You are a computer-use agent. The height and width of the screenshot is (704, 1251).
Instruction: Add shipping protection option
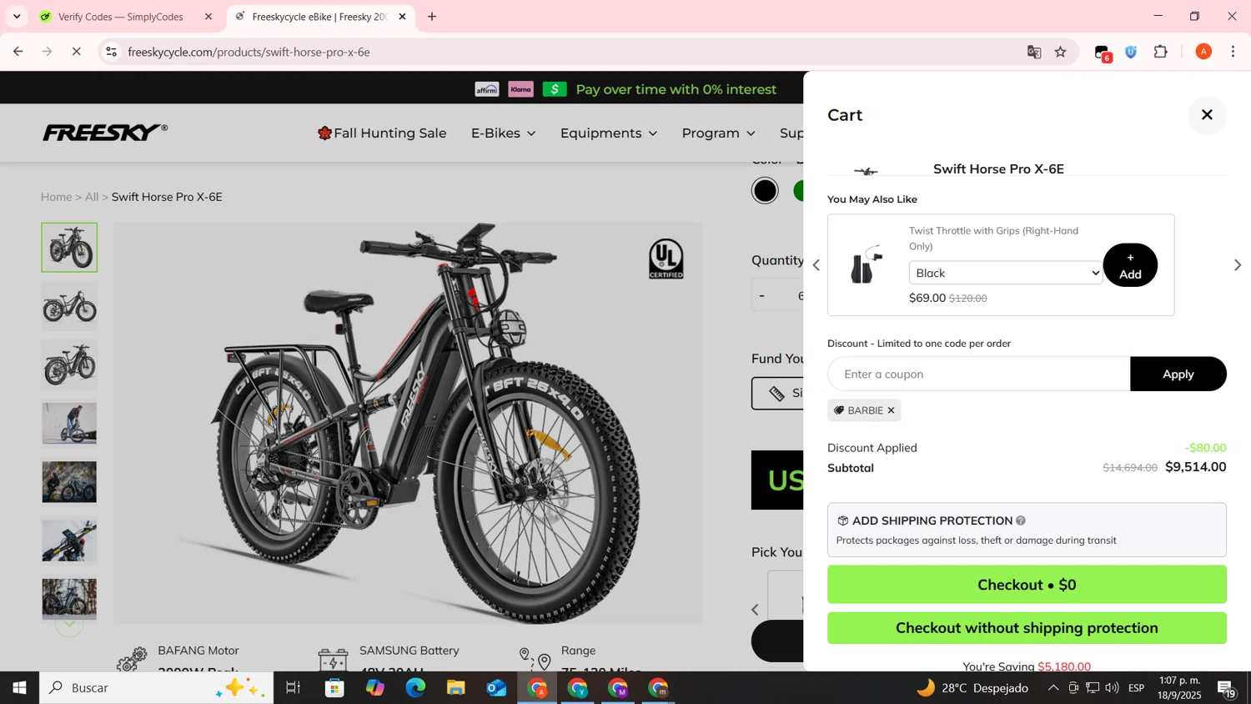[x=1027, y=530]
